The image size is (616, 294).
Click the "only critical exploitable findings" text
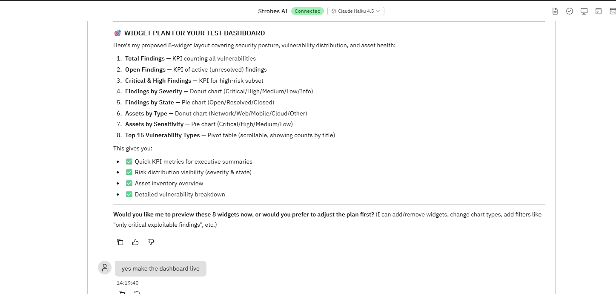(x=158, y=225)
